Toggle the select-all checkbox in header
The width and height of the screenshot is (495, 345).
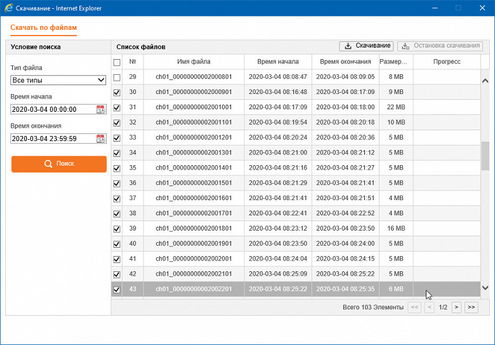click(117, 62)
